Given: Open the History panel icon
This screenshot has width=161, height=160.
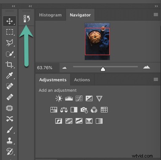Looking at the screenshot, I should coord(26,18).
